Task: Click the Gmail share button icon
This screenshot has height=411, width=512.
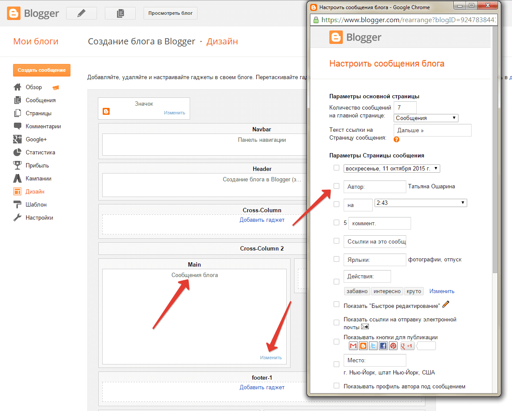Action: tap(353, 346)
